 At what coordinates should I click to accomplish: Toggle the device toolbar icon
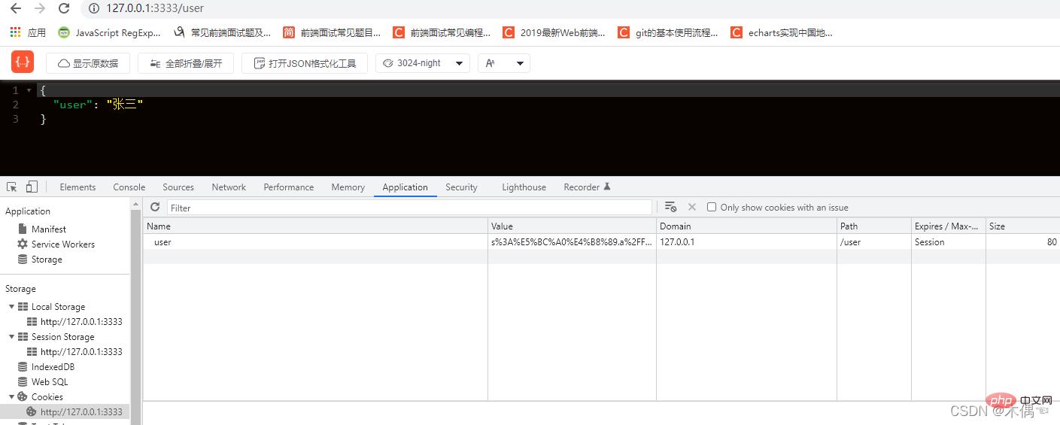32,187
